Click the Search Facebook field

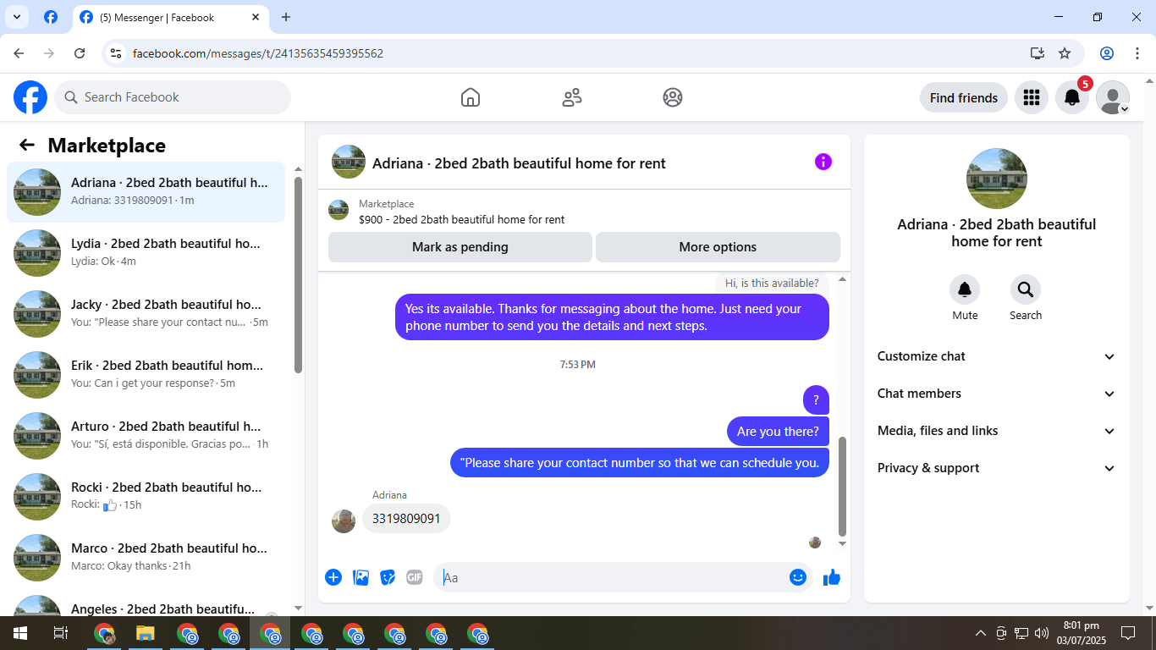(x=173, y=97)
